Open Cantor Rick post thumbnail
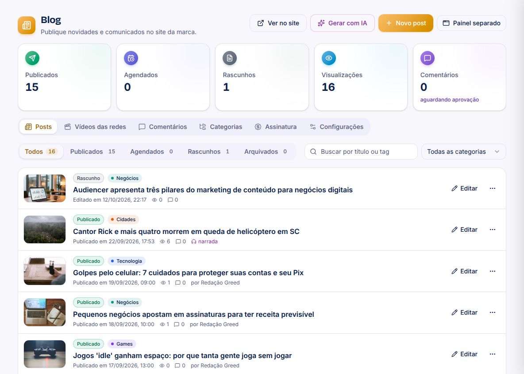Viewport: 524px width, 374px height. [x=45, y=230]
